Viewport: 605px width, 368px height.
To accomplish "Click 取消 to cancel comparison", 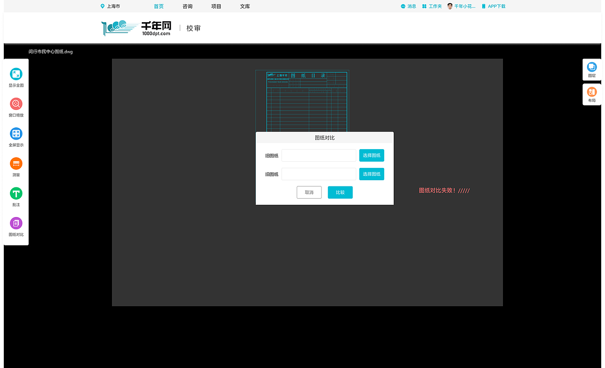I will [x=309, y=192].
